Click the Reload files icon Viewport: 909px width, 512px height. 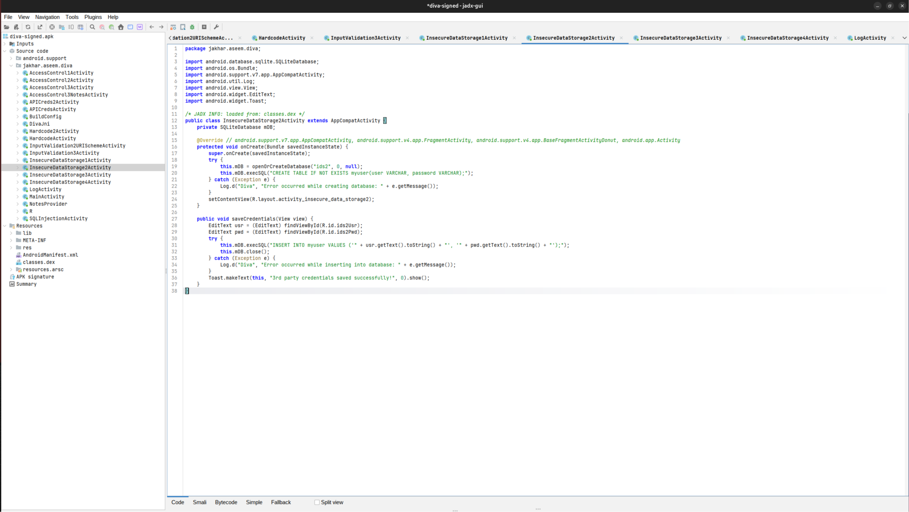point(28,27)
